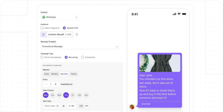Click the month(s) on label

pos(67,84)
